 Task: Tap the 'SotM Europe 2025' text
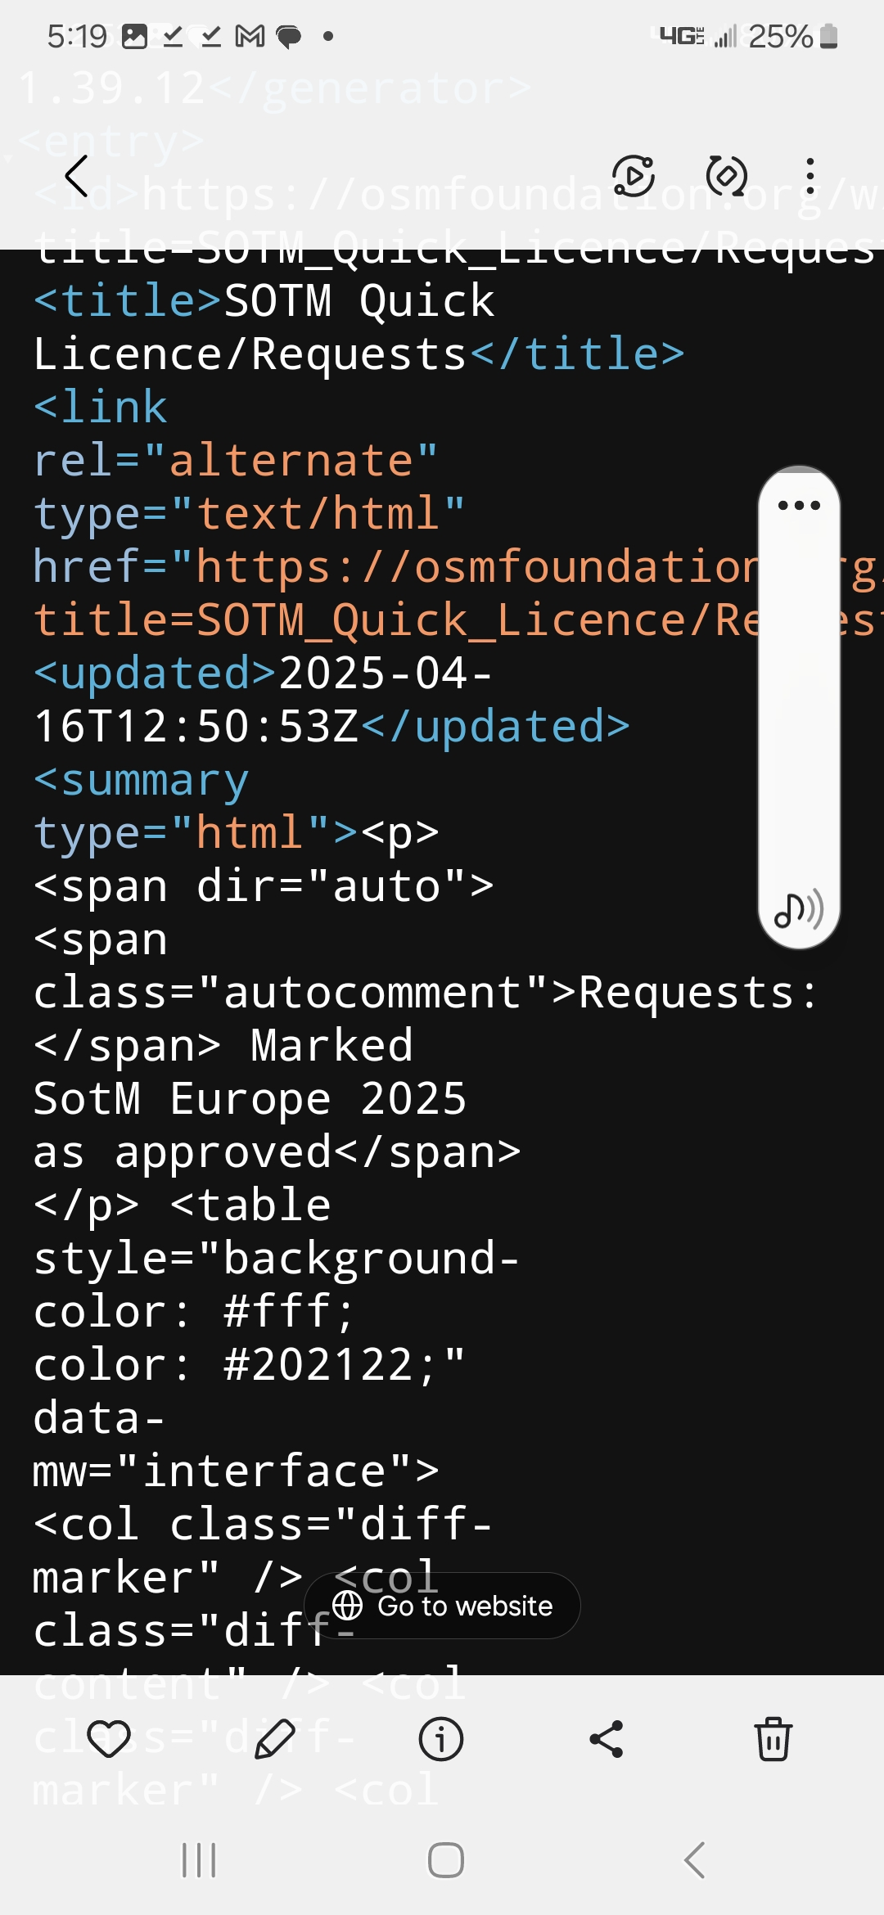(x=250, y=1098)
